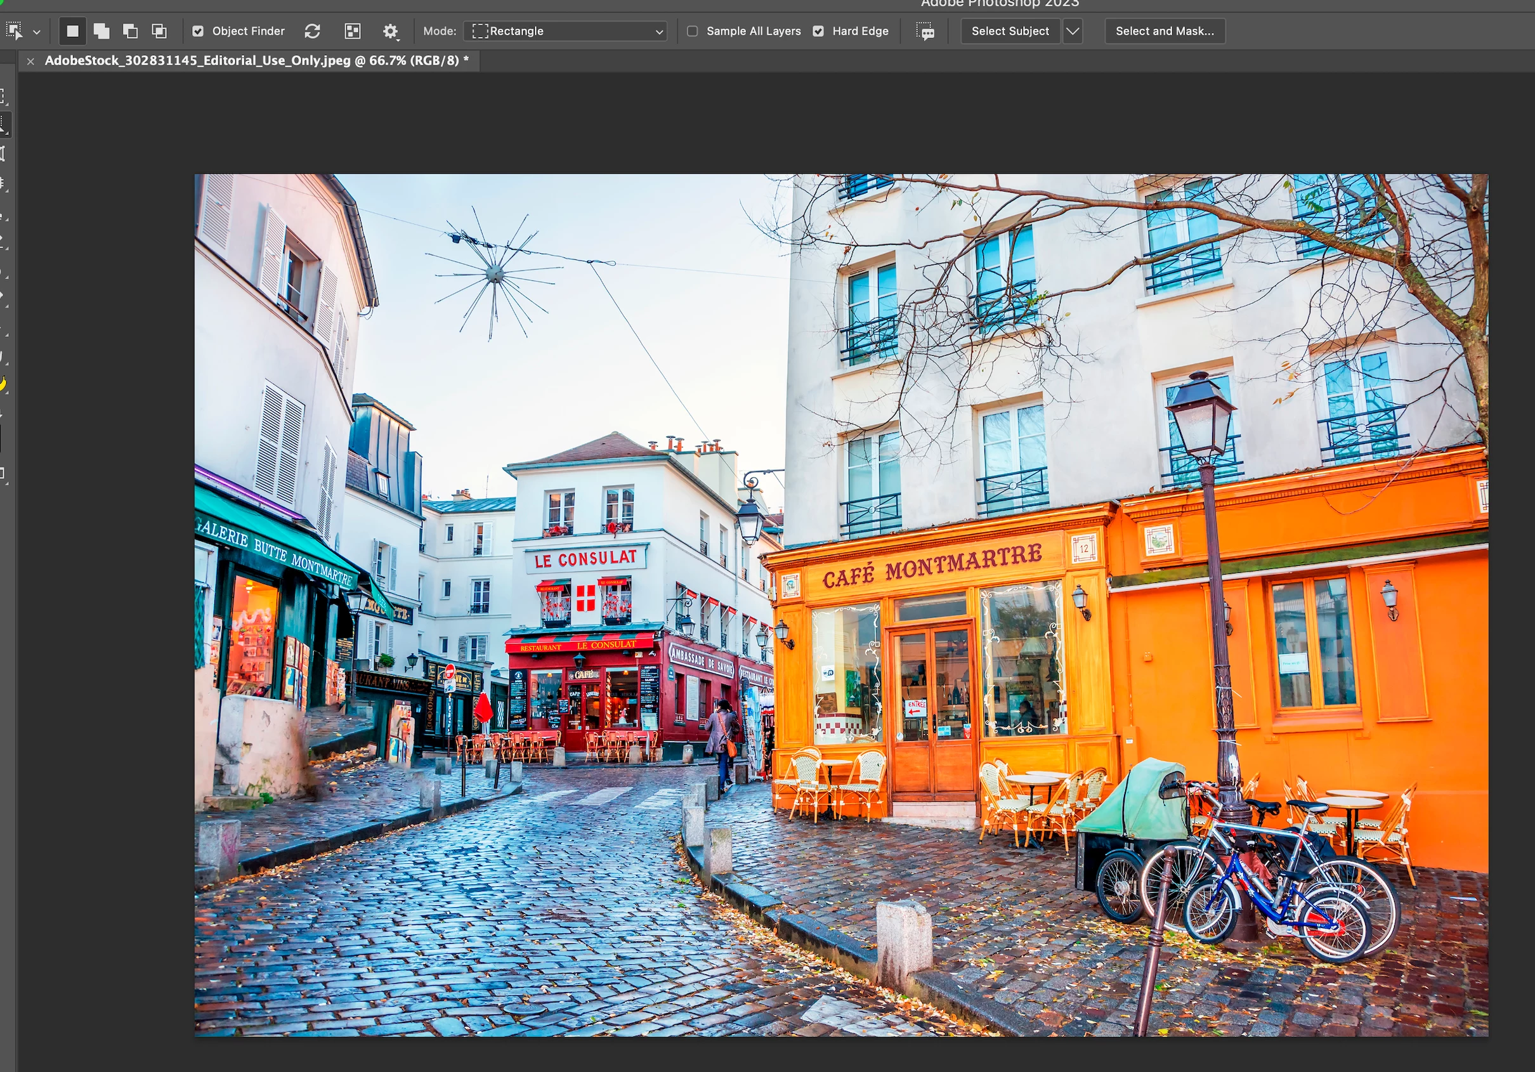Disable the Hard Edge checkbox
Viewport: 1535px width, 1072px height.
[818, 30]
